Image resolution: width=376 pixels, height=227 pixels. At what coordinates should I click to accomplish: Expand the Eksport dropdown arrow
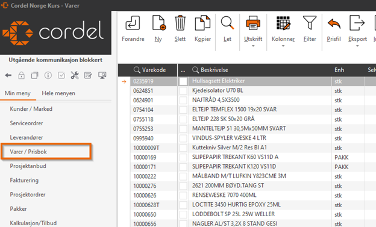[x=357, y=46]
